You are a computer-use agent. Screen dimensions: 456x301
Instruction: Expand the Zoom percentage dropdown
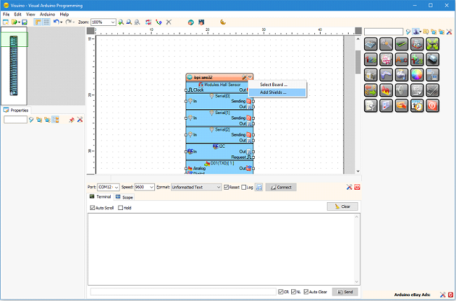click(113, 22)
